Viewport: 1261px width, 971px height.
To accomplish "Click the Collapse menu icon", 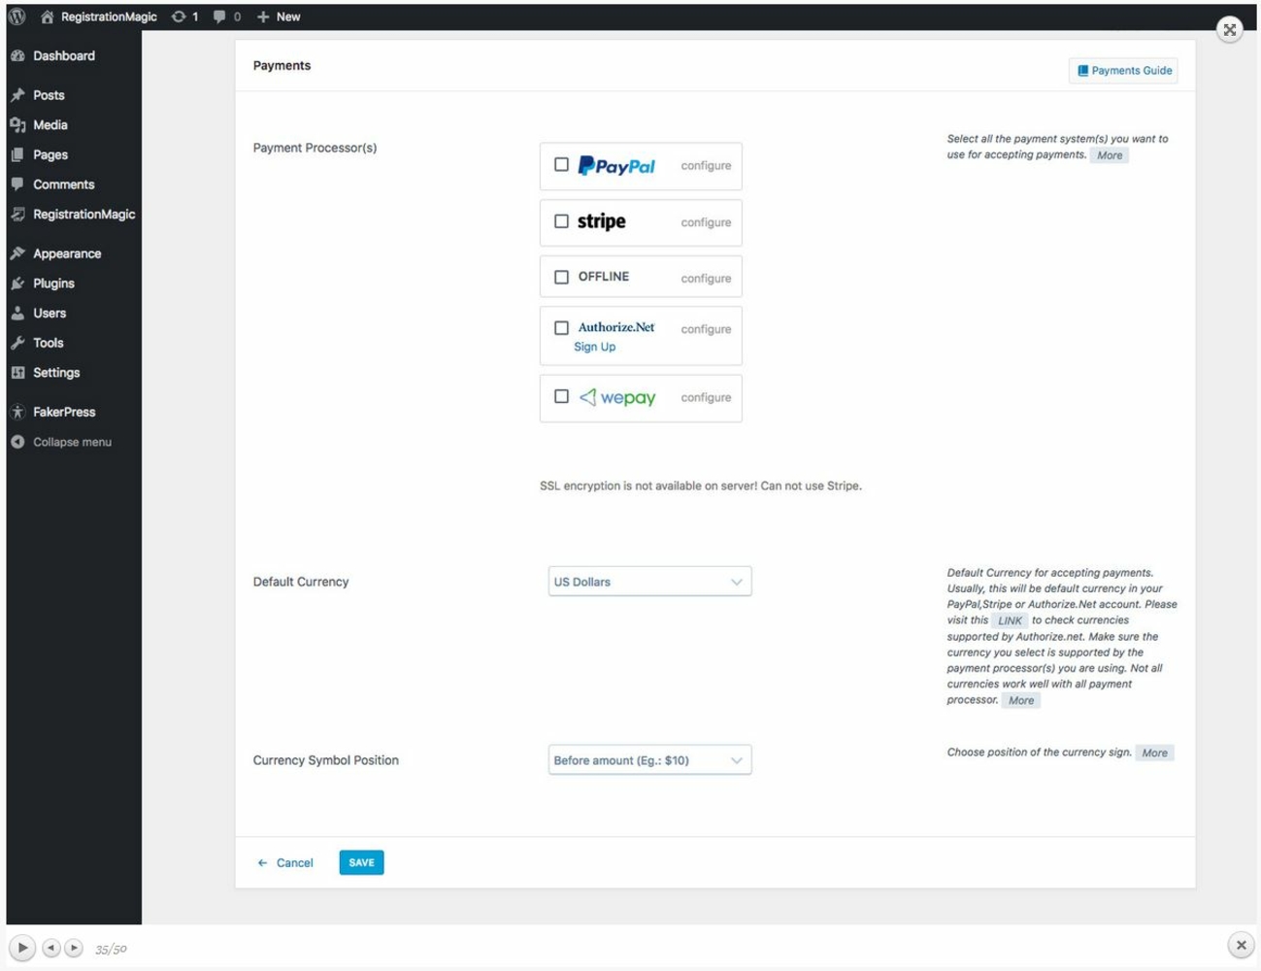I will click(x=17, y=442).
